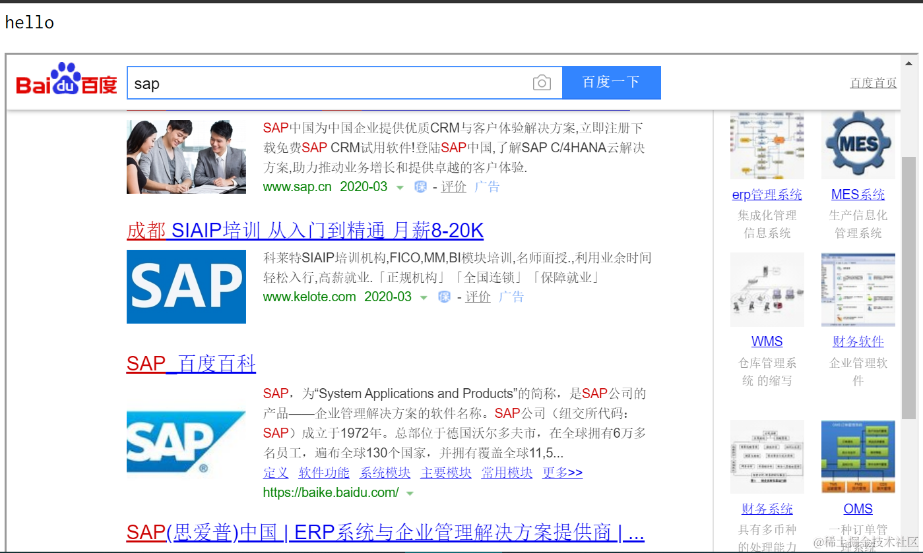The width and height of the screenshot is (923, 553).
Task: Click 评价 link next to www.kelote.com
Action: click(x=478, y=297)
